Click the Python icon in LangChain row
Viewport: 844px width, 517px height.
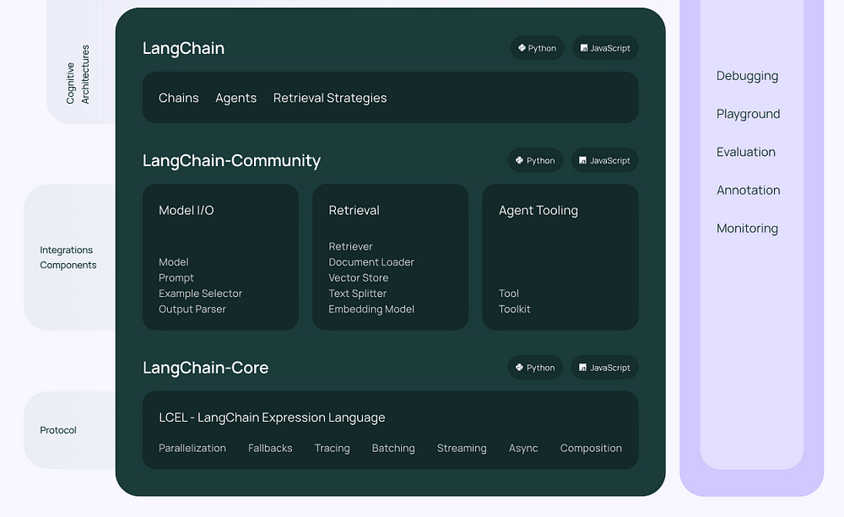(522, 48)
